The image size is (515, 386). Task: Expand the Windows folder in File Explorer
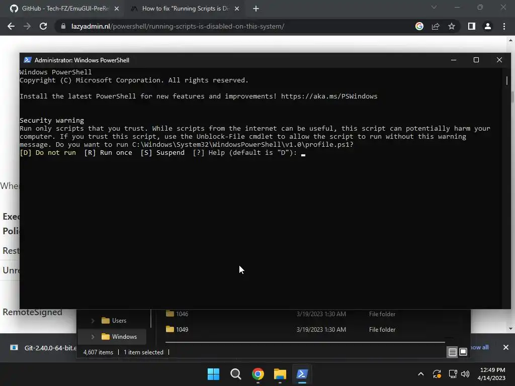coord(93,337)
